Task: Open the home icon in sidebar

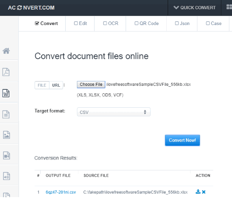Action: click(6, 51)
